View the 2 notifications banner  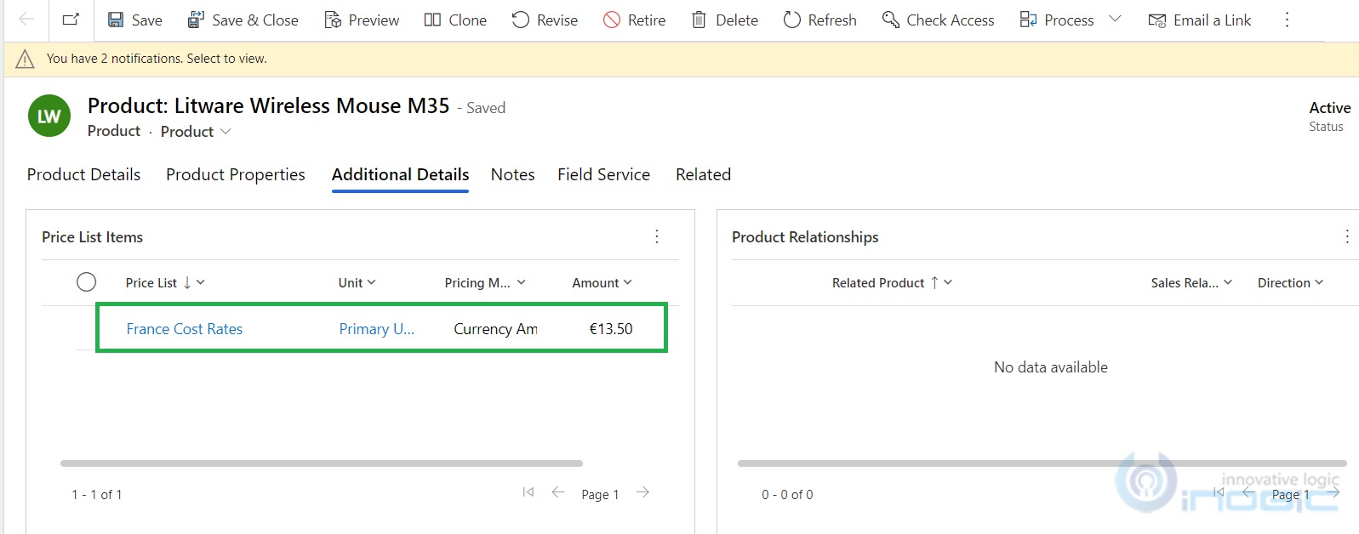pos(681,59)
